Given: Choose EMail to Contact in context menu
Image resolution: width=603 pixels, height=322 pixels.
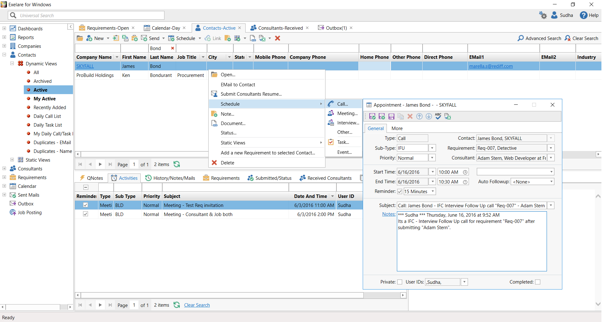Looking at the screenshot, I should pyautogui.click(x=238, y=84).
